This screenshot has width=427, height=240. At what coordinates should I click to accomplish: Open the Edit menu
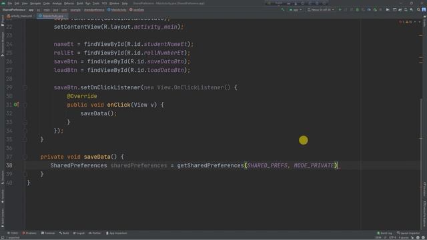[x=17, y=3]
